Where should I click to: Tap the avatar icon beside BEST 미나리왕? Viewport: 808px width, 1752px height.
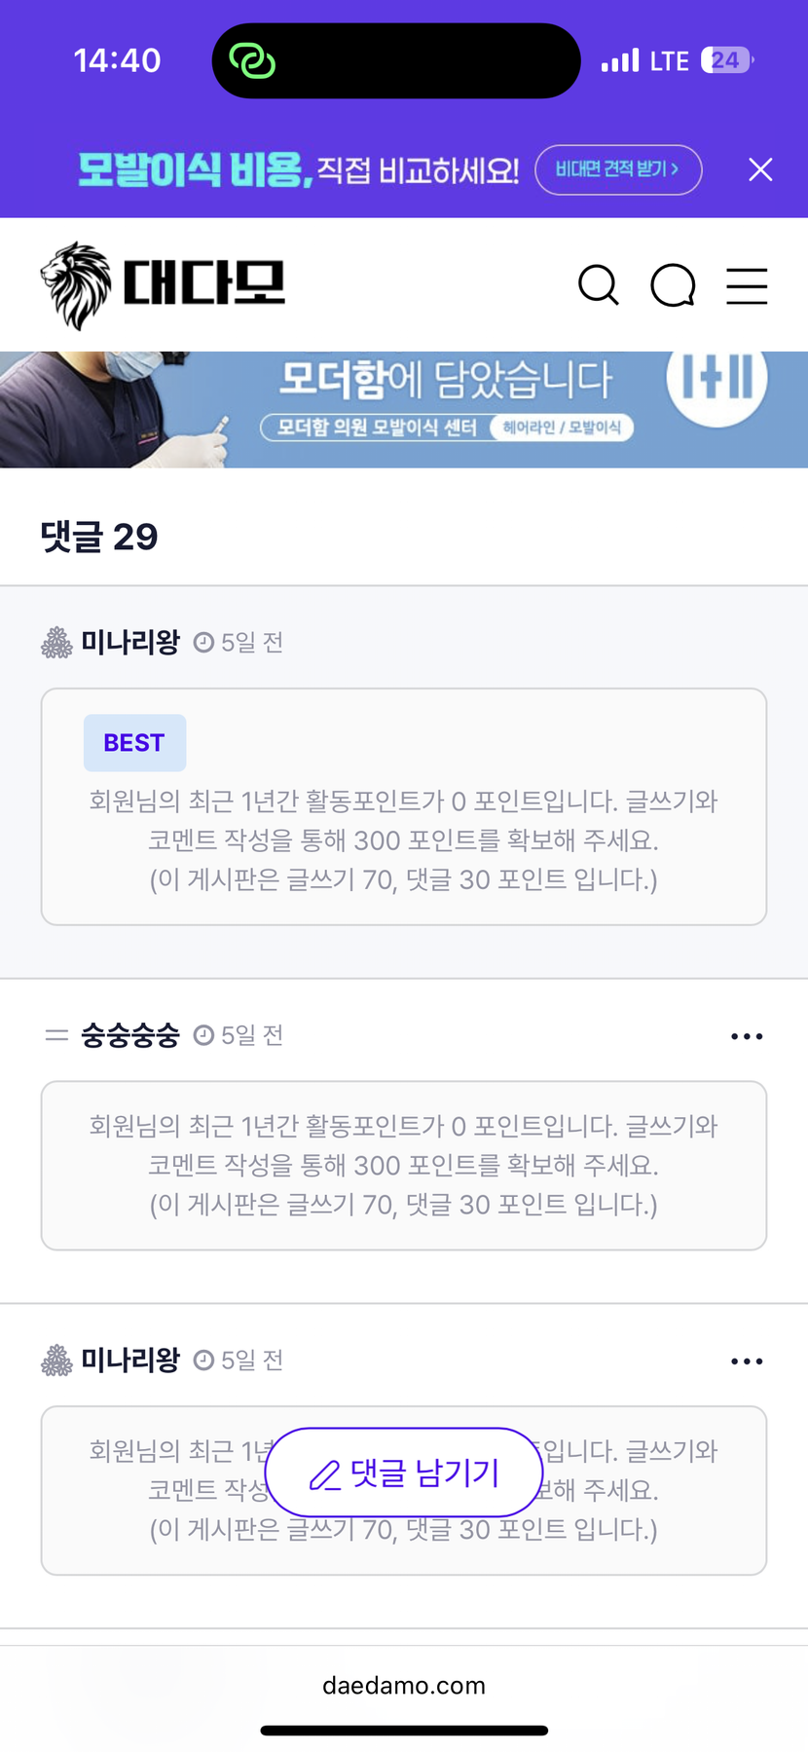click(56, 643)
